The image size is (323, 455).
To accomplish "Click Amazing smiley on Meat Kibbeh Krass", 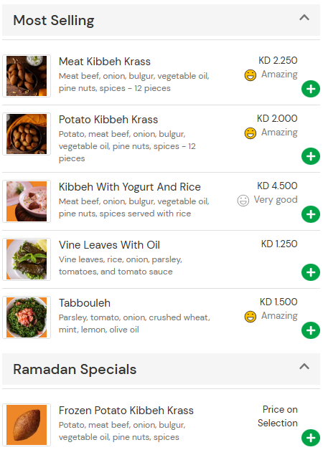I will pyautogui.click(x=250, y=75).
